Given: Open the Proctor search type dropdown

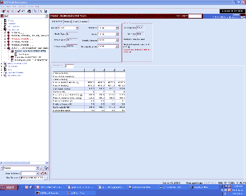Looking at the screenshot, I should 37,168.
